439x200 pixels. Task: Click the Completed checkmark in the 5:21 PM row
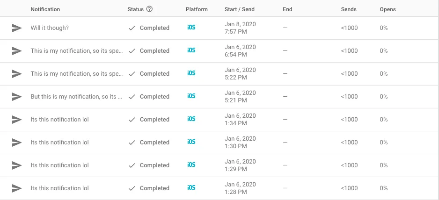132,97
